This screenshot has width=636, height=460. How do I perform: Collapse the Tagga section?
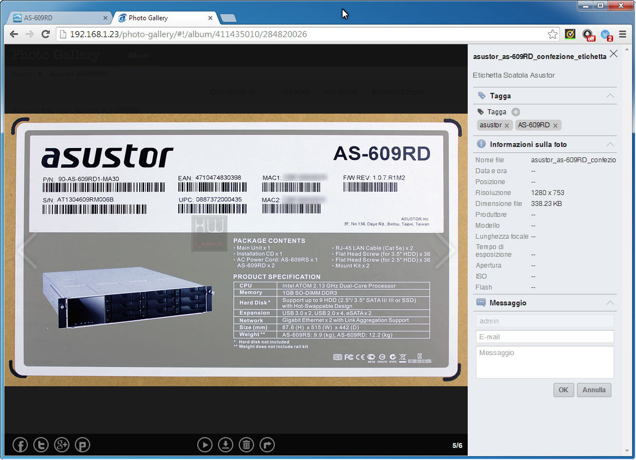tap(610, 96)
